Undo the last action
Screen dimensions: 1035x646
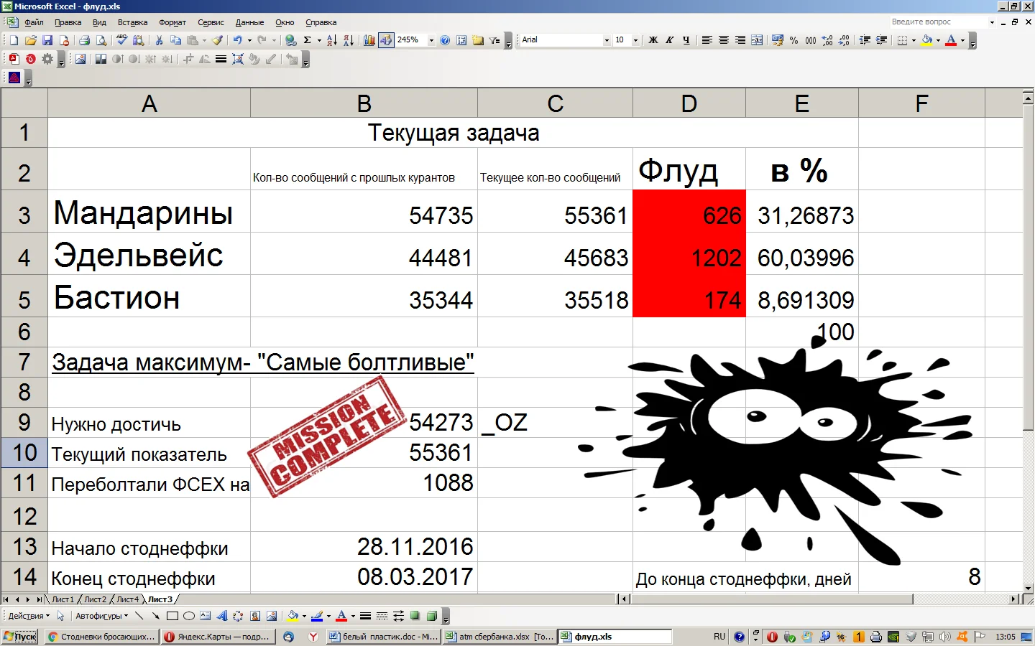tap(237, 40)
